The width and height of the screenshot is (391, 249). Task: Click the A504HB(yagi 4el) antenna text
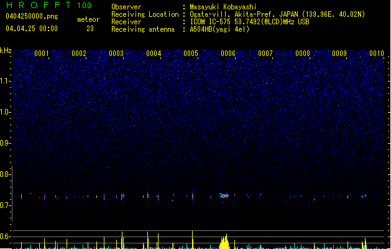[x=219, y=29]
